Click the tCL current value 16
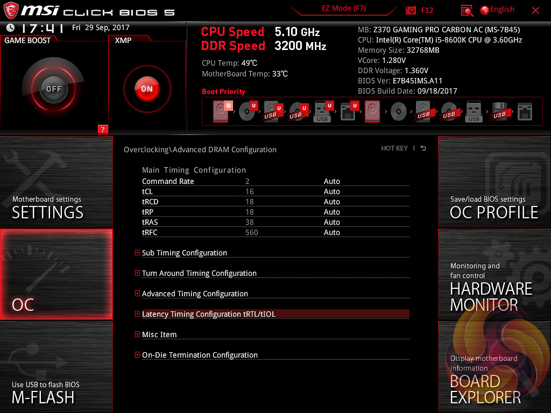This screenshot has height=413, width=551. click(250, 191)
